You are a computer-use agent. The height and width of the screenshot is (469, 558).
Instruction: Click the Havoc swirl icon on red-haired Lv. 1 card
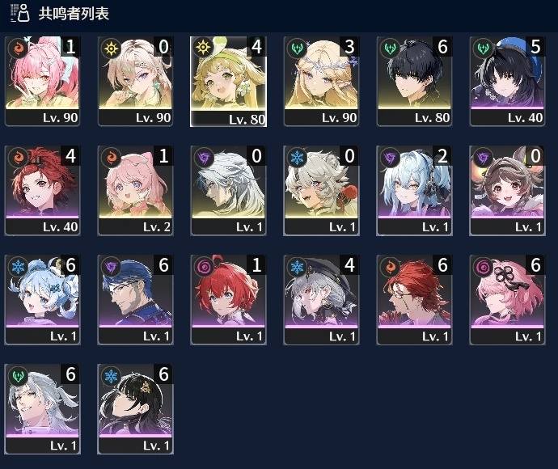tap(204, 266)
